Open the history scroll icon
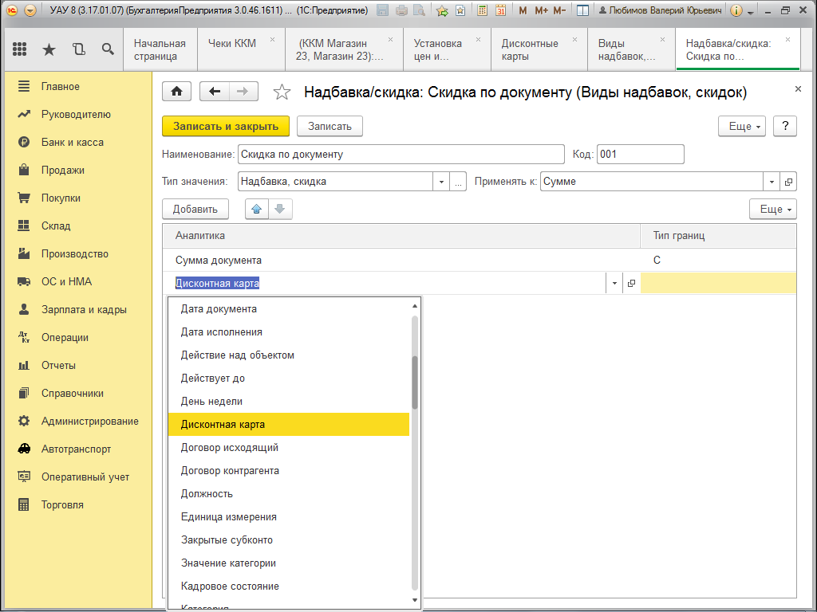 tap(78, 49)
